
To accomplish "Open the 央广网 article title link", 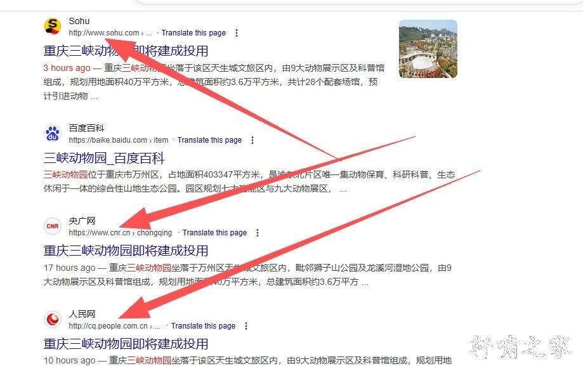I will pos(126,251).
